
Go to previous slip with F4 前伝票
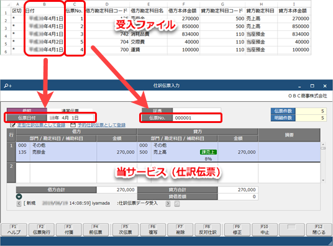pyautogui.click(x=96, y=230)
